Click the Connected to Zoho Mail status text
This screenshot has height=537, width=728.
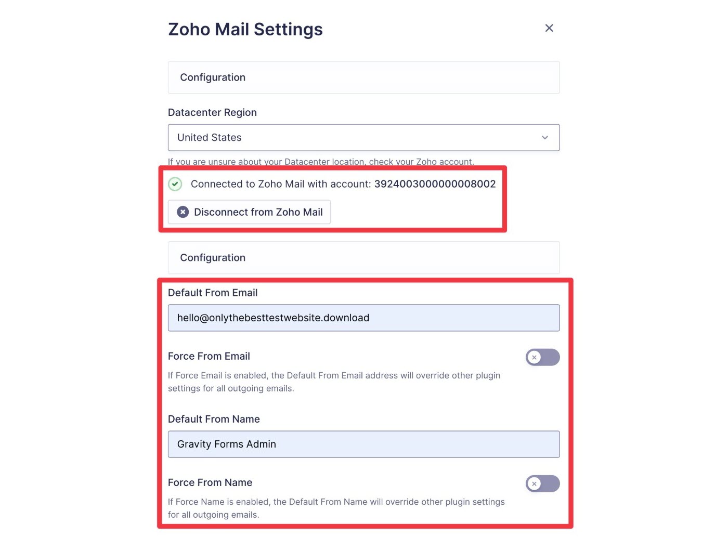click(x=281, y=184)
